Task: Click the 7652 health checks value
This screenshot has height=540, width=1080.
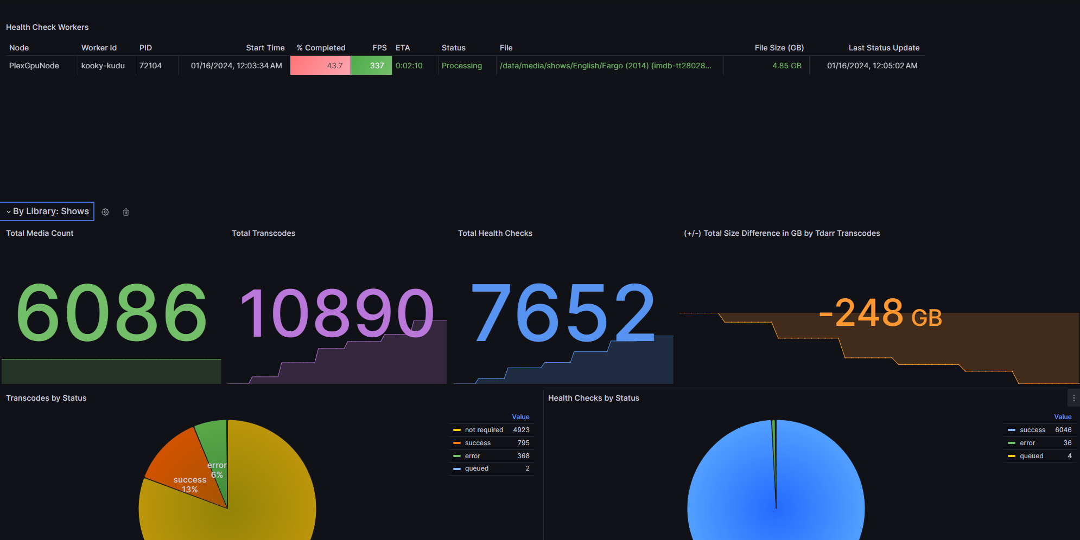Action: (x=563, y=313)
